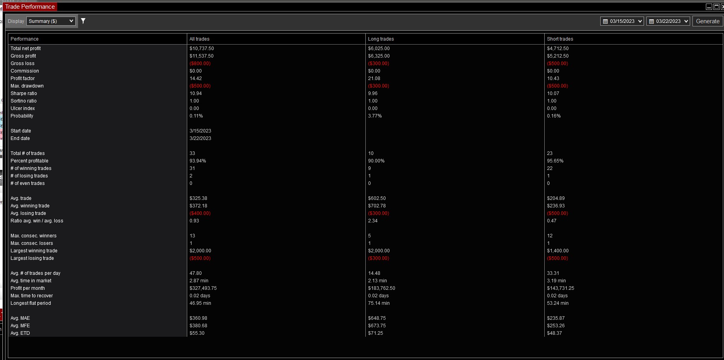Open the 03/15/2023 start date picker
Screen dimensions: 724x360
coord(622,21)
